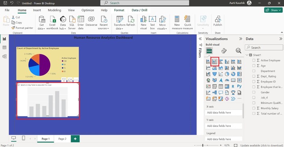Select the Stacked column chart visual

tap(215, 62)
